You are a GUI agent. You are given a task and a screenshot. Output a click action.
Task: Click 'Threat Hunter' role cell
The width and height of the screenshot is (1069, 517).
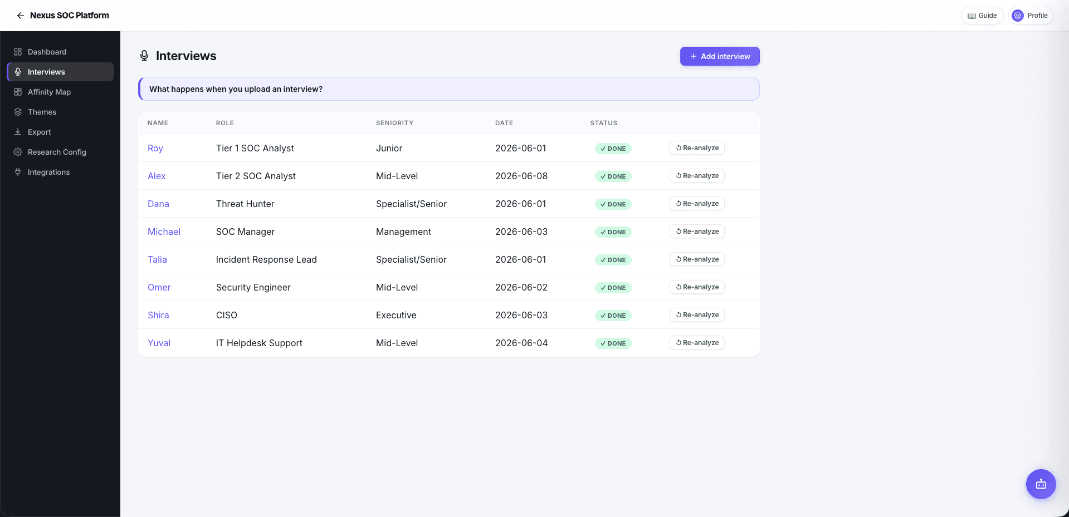(x=245, y=204)
